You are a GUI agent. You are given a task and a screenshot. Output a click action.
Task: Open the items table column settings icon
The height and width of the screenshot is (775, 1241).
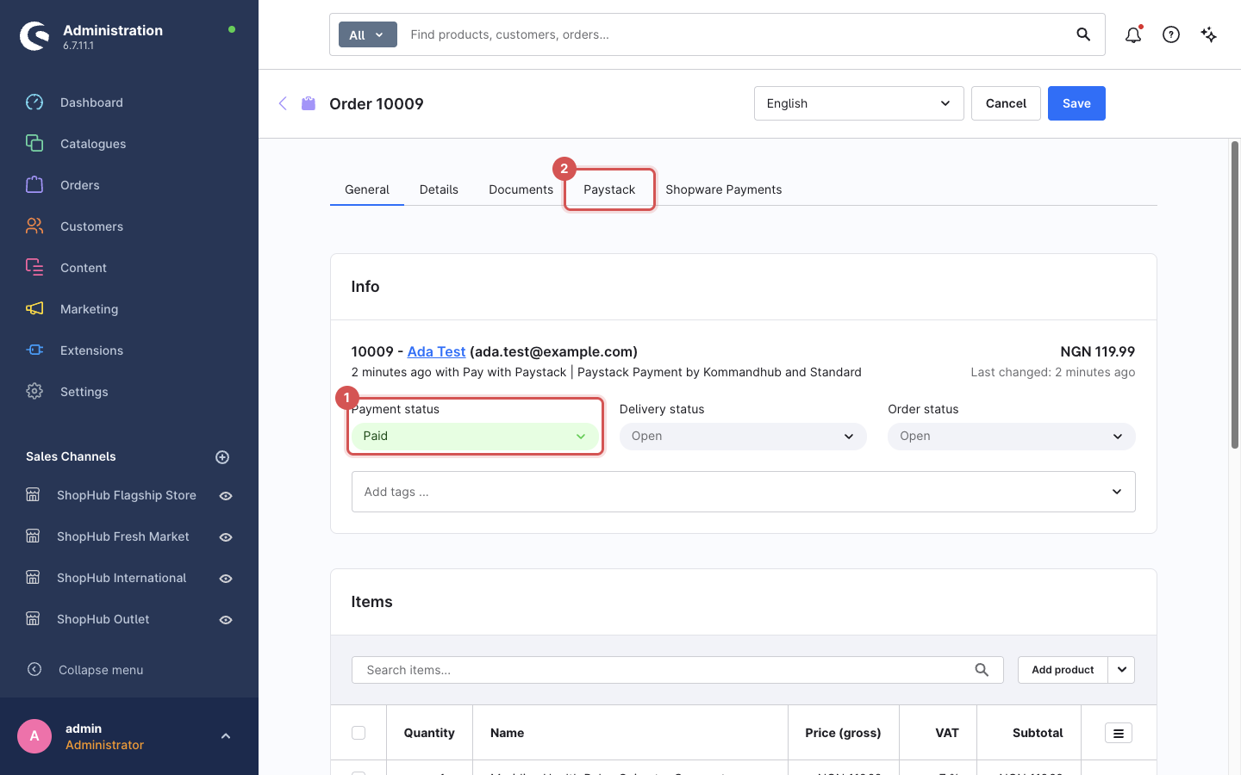click(1119, 733)
